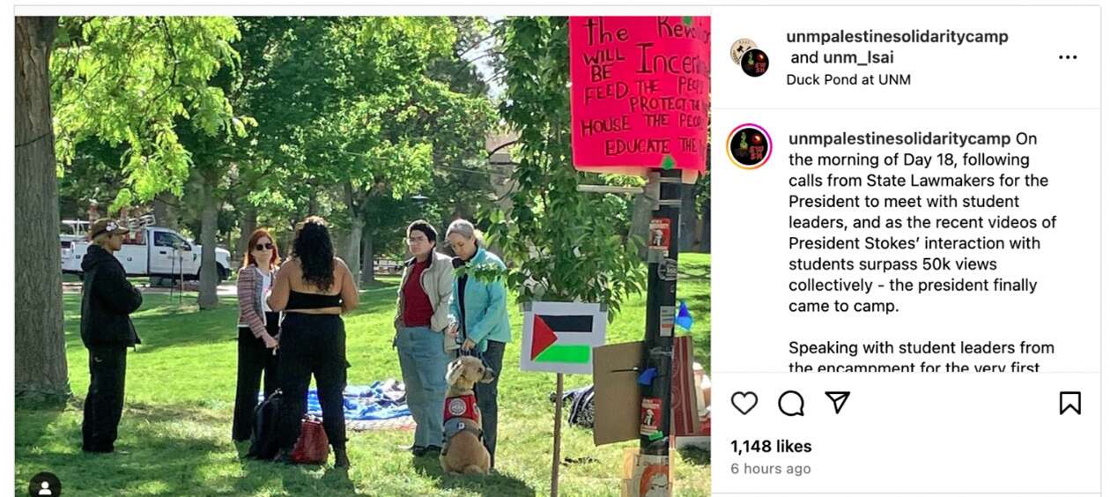This screenshot has width=1110, height=497.
Task: Open the 6 hours ago timestamp
Action: [x=771, y=469]
